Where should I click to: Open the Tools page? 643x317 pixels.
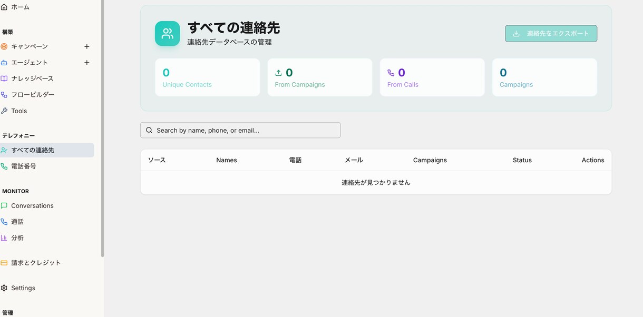click(x=19, y=111)
